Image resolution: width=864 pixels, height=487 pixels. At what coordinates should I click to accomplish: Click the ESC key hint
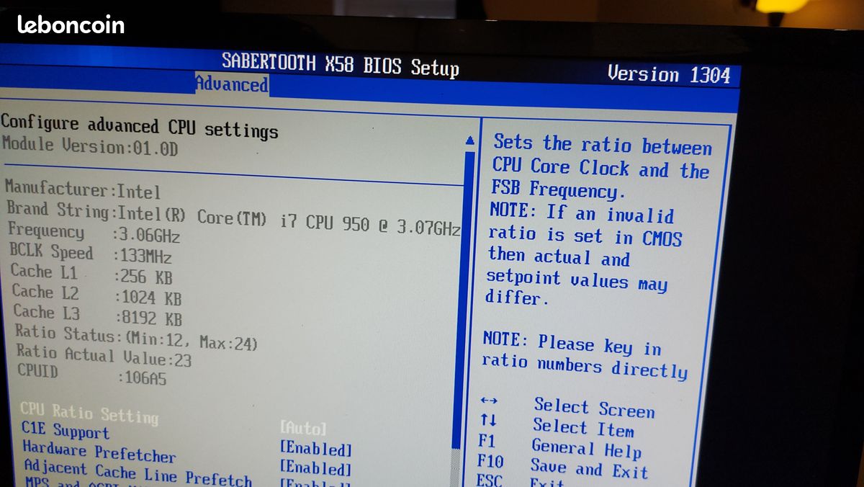490,481
